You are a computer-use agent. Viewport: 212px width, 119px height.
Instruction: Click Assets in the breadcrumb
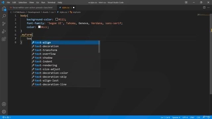pos(45,12)
